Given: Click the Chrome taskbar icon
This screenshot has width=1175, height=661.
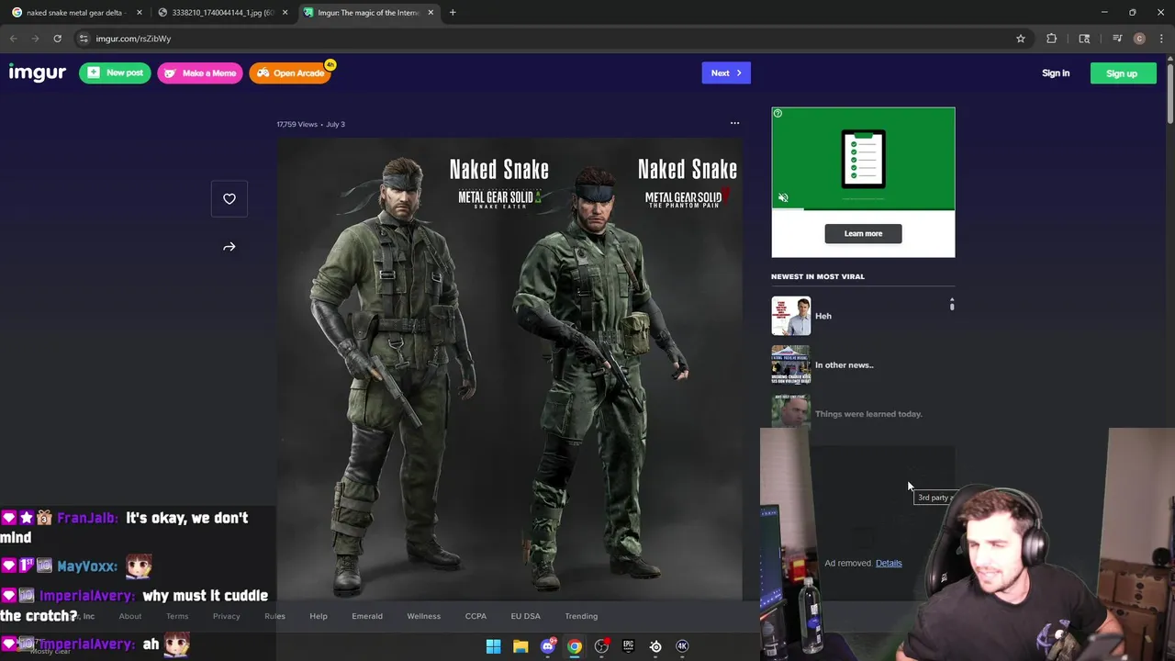Looking at the screenshot, I should coord(575,646).
